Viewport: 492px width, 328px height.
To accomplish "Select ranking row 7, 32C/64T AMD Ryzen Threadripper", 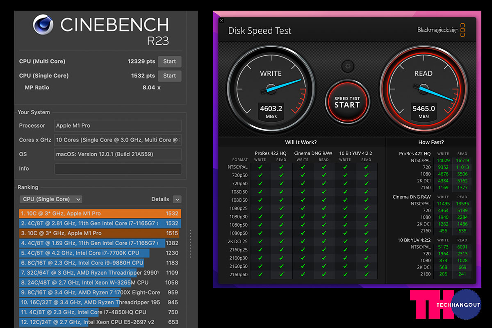I will pyautogui.click(x=100, y=273).
